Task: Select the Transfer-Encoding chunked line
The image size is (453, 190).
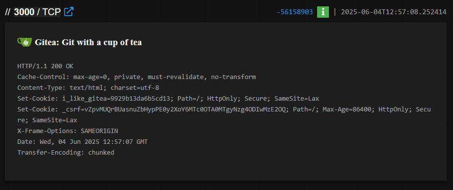Action: click(66, 153)
